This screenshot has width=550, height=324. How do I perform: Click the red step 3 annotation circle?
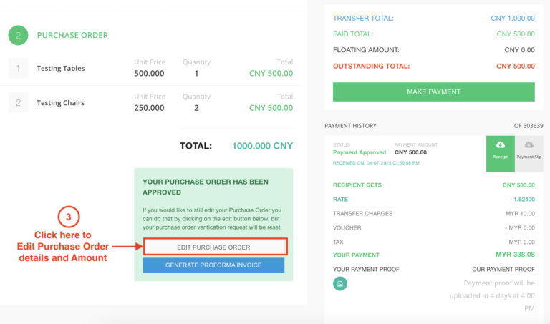(x=69, y=217)
